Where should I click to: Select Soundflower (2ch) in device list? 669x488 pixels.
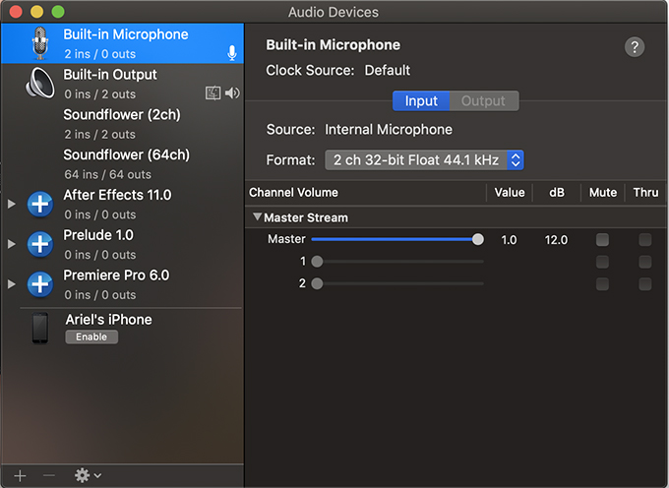(122, 124)
